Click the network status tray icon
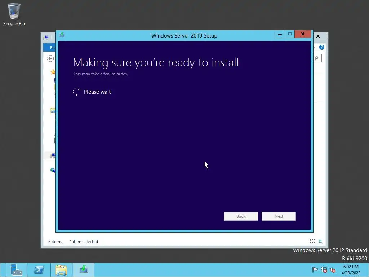Screen dimensions: 369x277 pos(324,270)
